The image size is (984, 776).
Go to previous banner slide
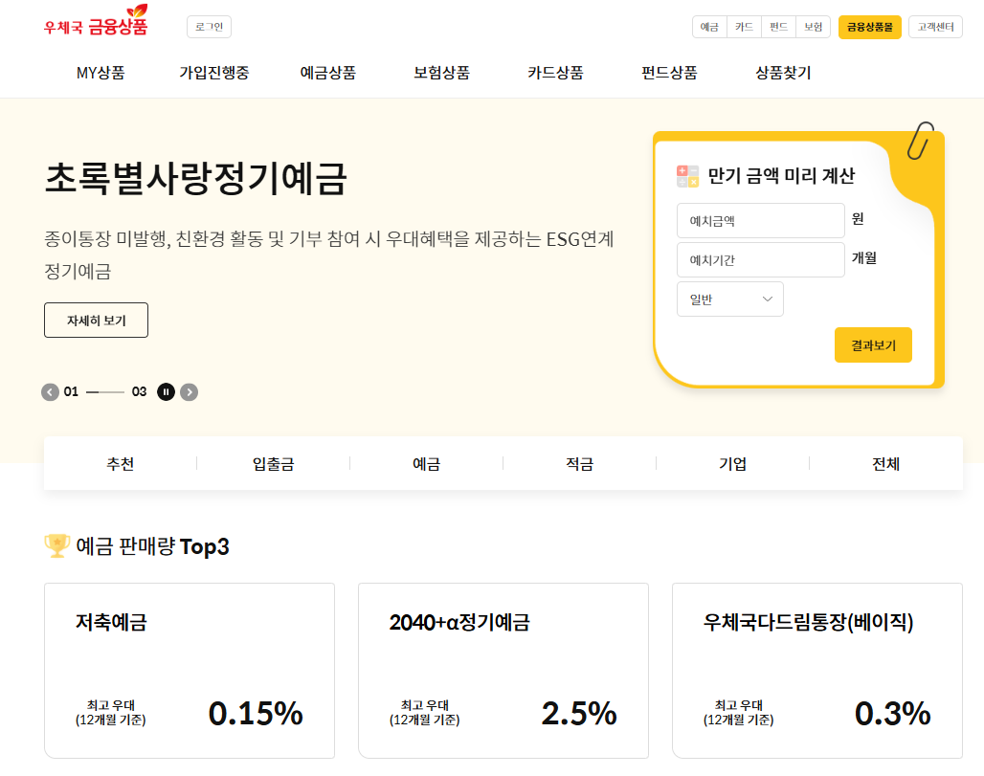[x=50, y=392]
